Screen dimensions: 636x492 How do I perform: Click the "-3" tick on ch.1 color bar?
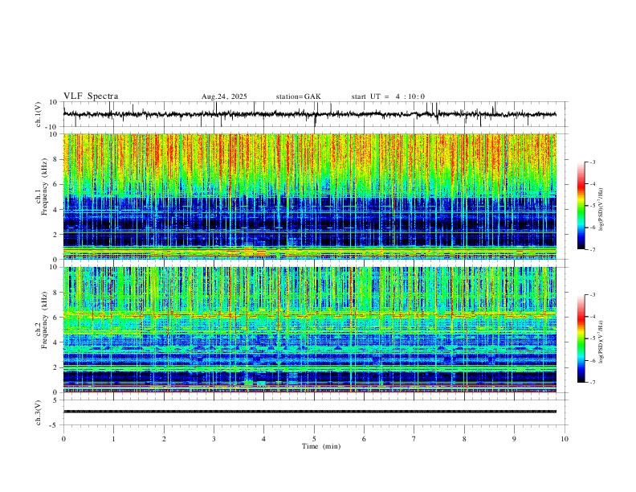coord(592,162)
